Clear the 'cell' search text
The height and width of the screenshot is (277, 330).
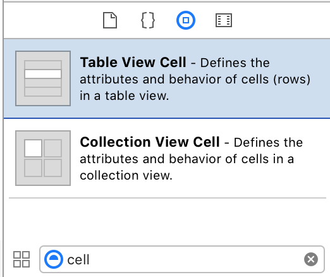[x=311, y=259]
